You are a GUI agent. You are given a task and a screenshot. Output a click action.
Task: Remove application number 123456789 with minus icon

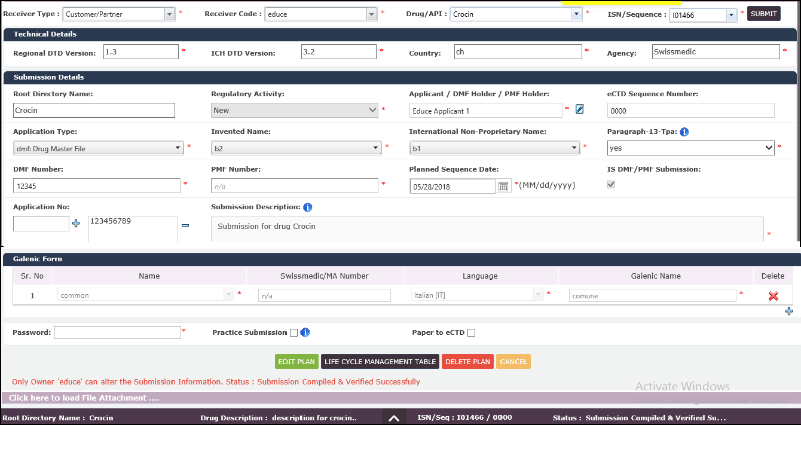pos(185,225)
